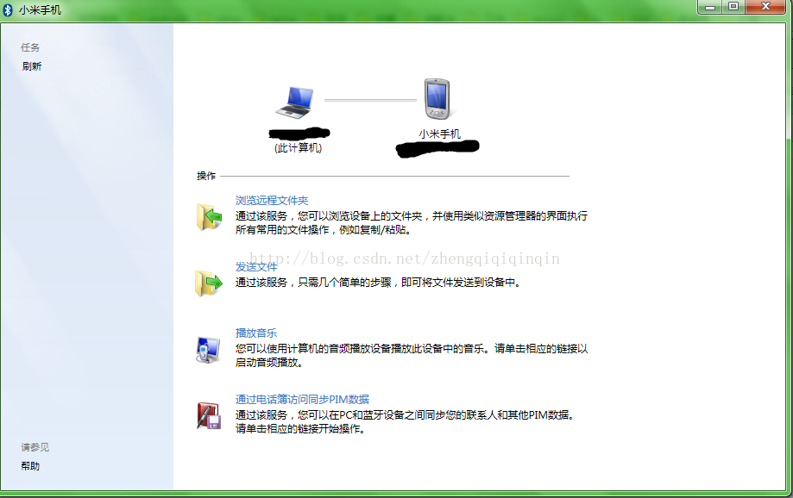This screenshot has width=793, height=498.
Task: Click 刷新 in the task pane
Action: [32, 66]
